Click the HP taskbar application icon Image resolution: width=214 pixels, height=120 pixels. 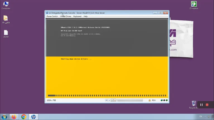(33, 117)
